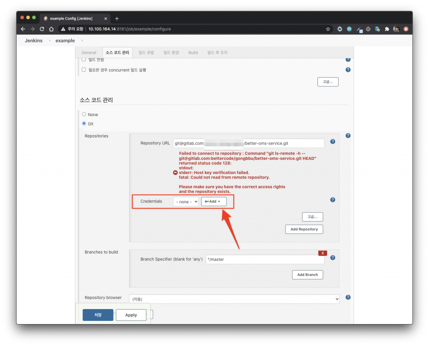Screen dimensions: 429x346
Task: Click help icon next to Branch Specifier
Action: 333,258
